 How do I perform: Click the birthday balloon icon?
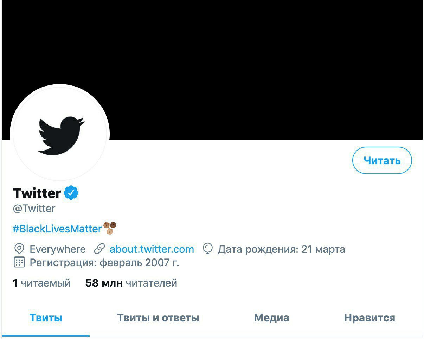point(208,249)
